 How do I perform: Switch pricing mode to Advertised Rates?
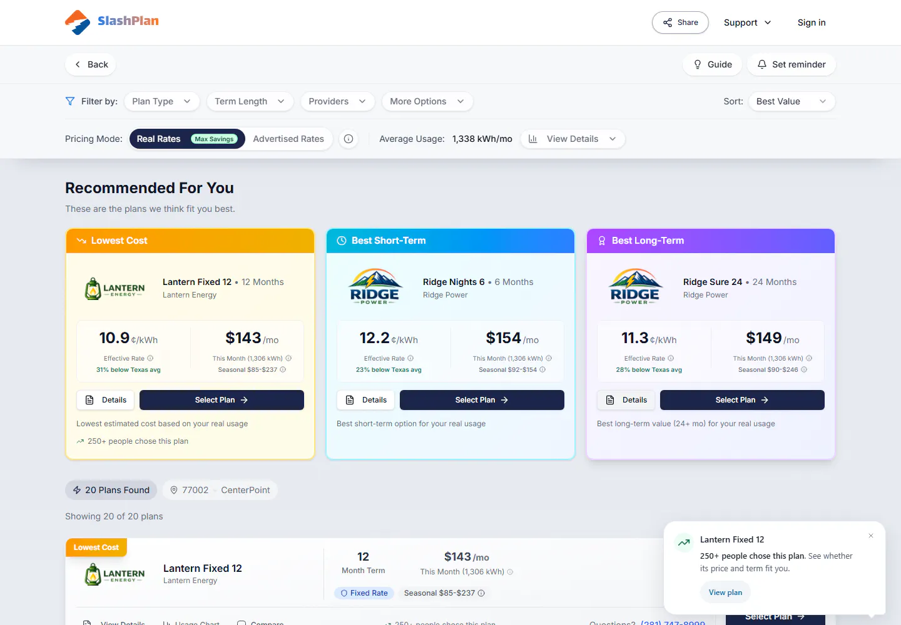point(288,139)
